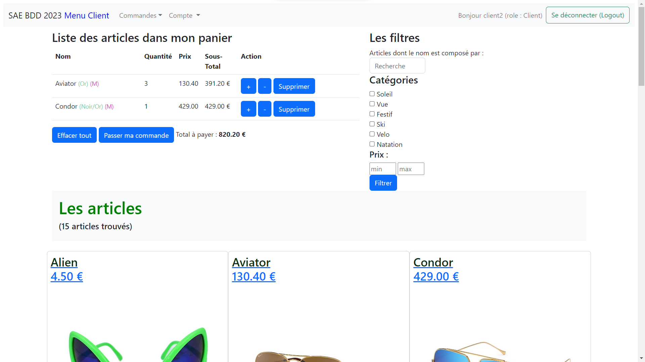Check the Vue category checkbox
Viewport: 645px width, 362px height.
(372, 104)
